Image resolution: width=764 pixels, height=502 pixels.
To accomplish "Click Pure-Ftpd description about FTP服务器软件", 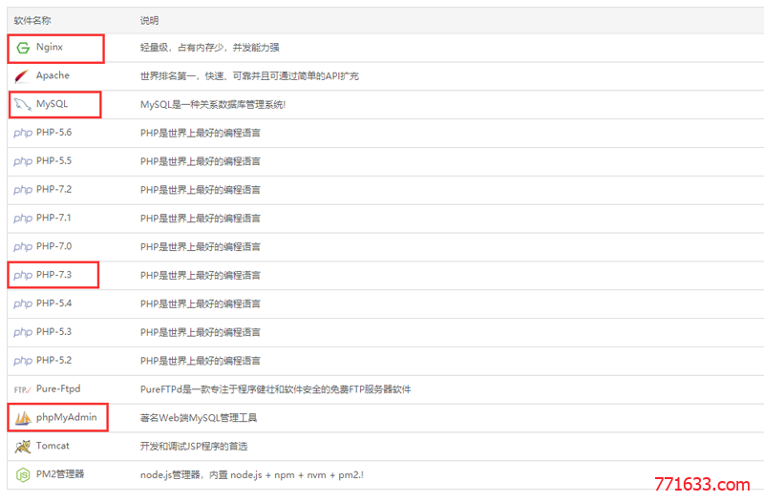I will pos(276,389).
